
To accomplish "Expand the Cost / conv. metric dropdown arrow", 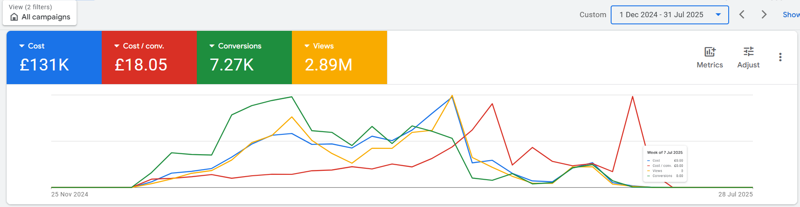I will (x=117, y=46).
